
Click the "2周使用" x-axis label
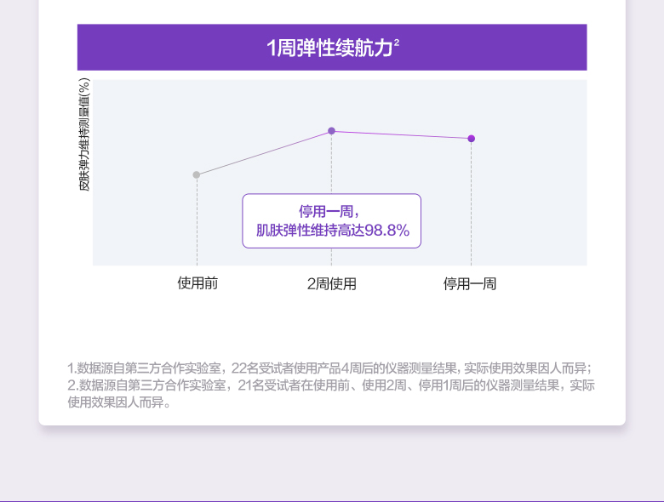coord(331,283)
